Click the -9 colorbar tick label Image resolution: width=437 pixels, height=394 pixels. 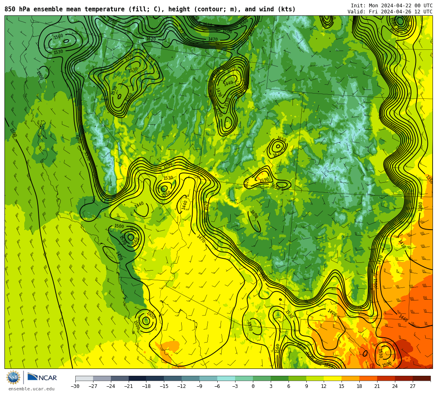199,386
